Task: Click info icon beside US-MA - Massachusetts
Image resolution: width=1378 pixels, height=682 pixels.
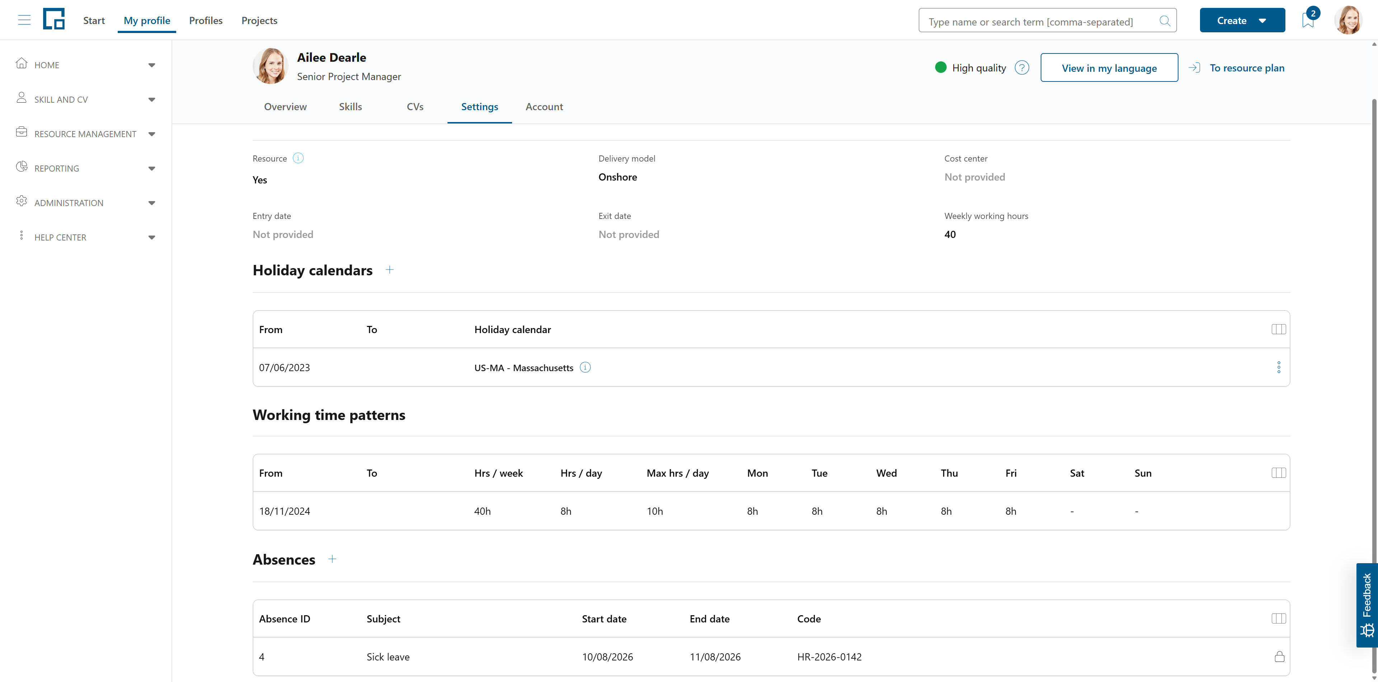Action: 585,368
